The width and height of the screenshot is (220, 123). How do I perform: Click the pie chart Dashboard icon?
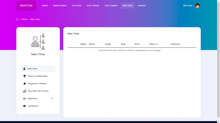coord(24,106)
